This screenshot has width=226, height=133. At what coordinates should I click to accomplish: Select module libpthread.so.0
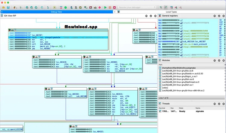pyautogui.click(x=180, y=82)
